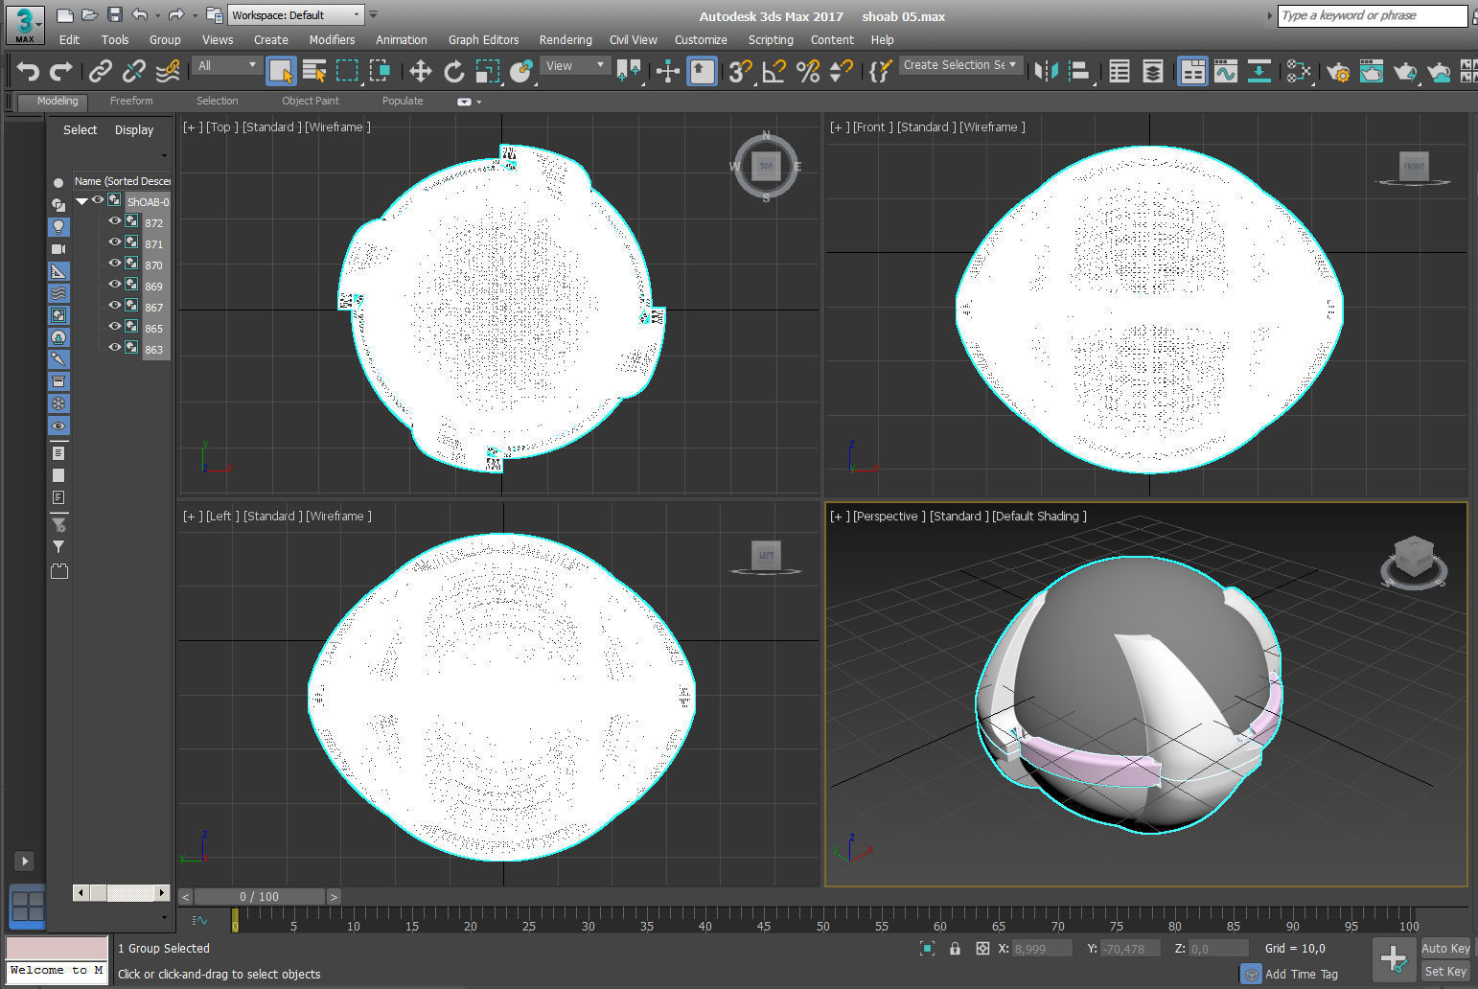Open the View reference coordinate dropdown
This screenshot has height=989, width=1478.
pos(575,65)
